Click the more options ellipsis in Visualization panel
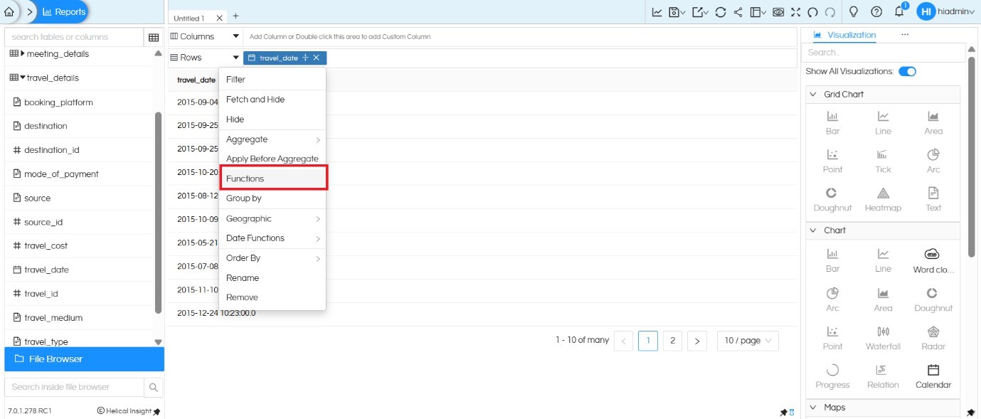 point(905,35)
